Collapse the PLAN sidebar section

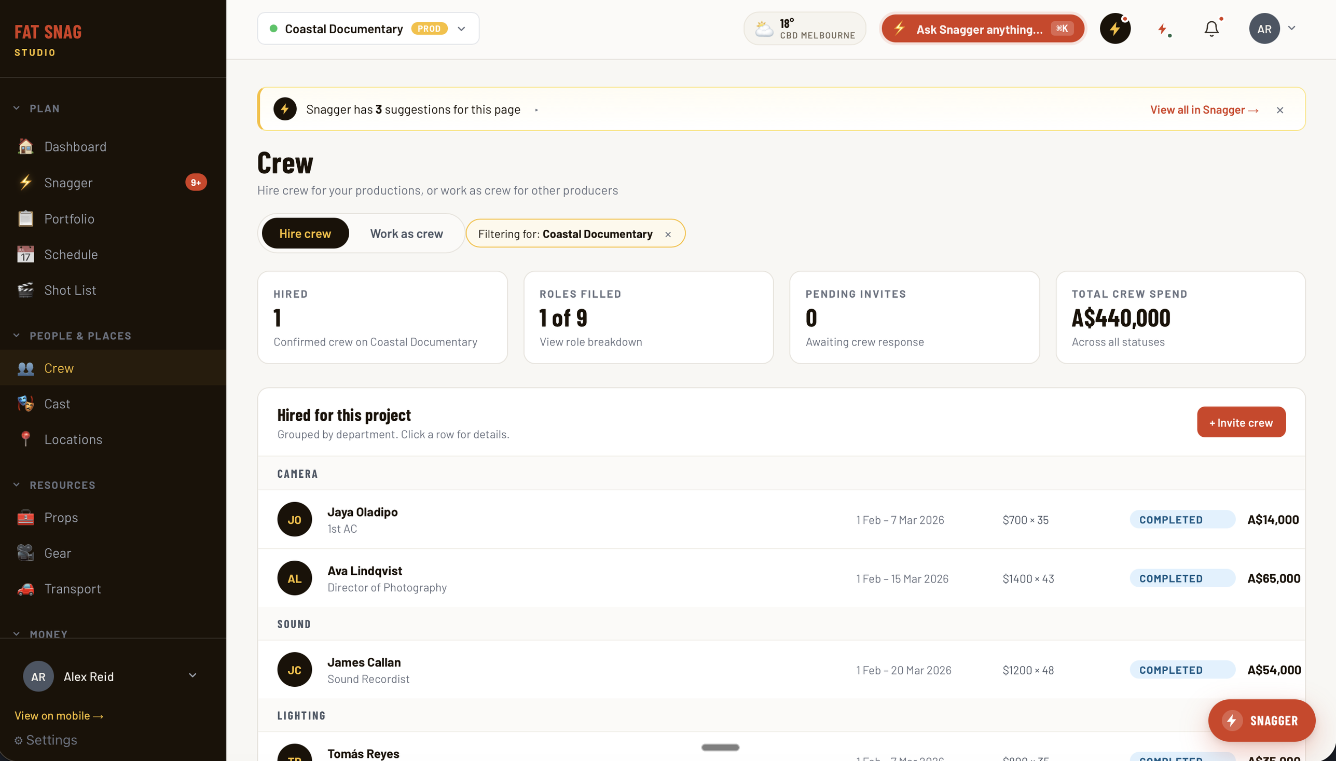(16, 108)
